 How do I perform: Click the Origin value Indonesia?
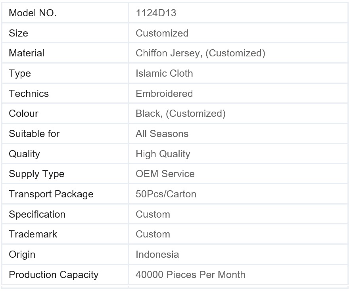(x=157, y=255)
